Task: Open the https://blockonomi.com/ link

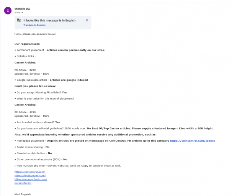Action: [30, 176]
